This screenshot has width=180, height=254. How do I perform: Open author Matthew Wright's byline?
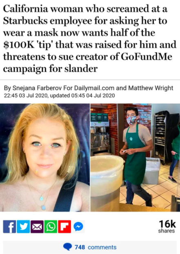(x=151, y=88)
